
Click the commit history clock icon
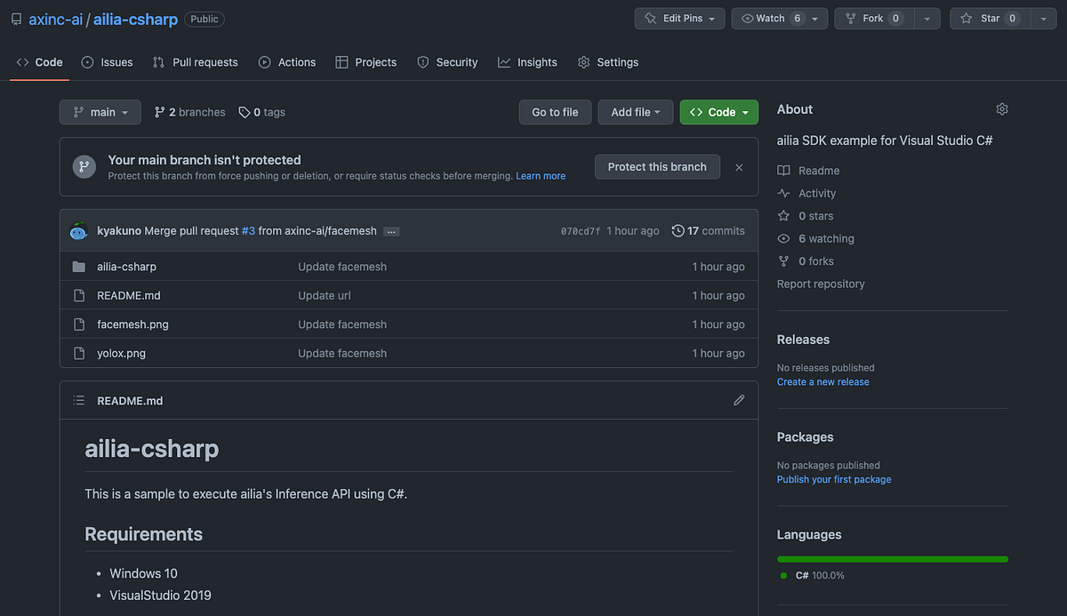pos(677,230)
